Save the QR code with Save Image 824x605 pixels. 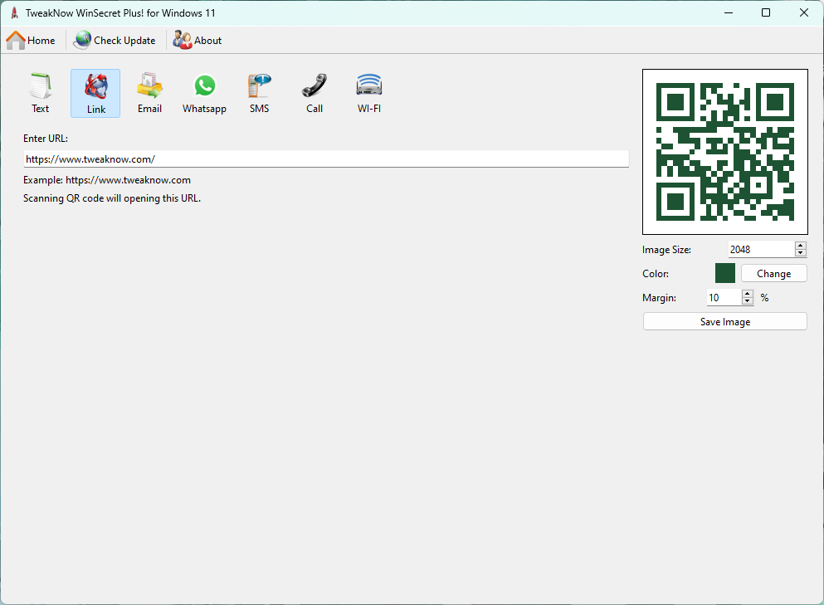pos(724,322)
